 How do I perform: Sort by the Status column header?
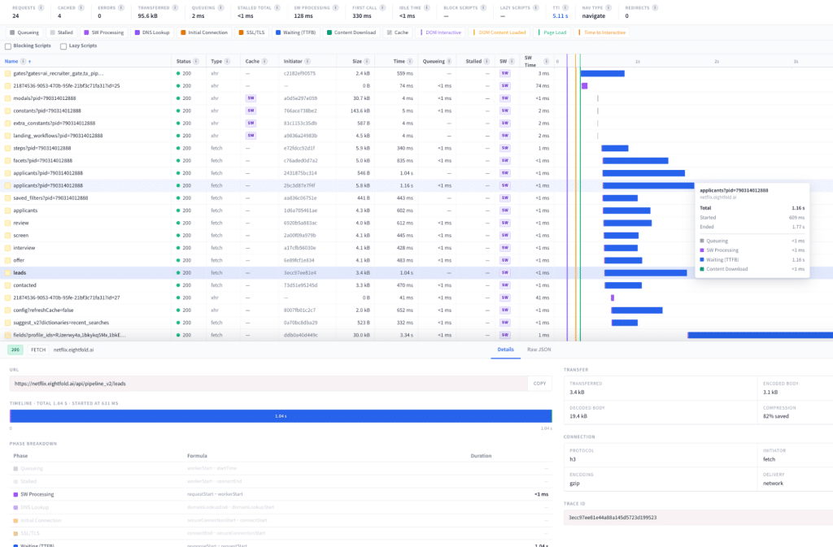183,62
